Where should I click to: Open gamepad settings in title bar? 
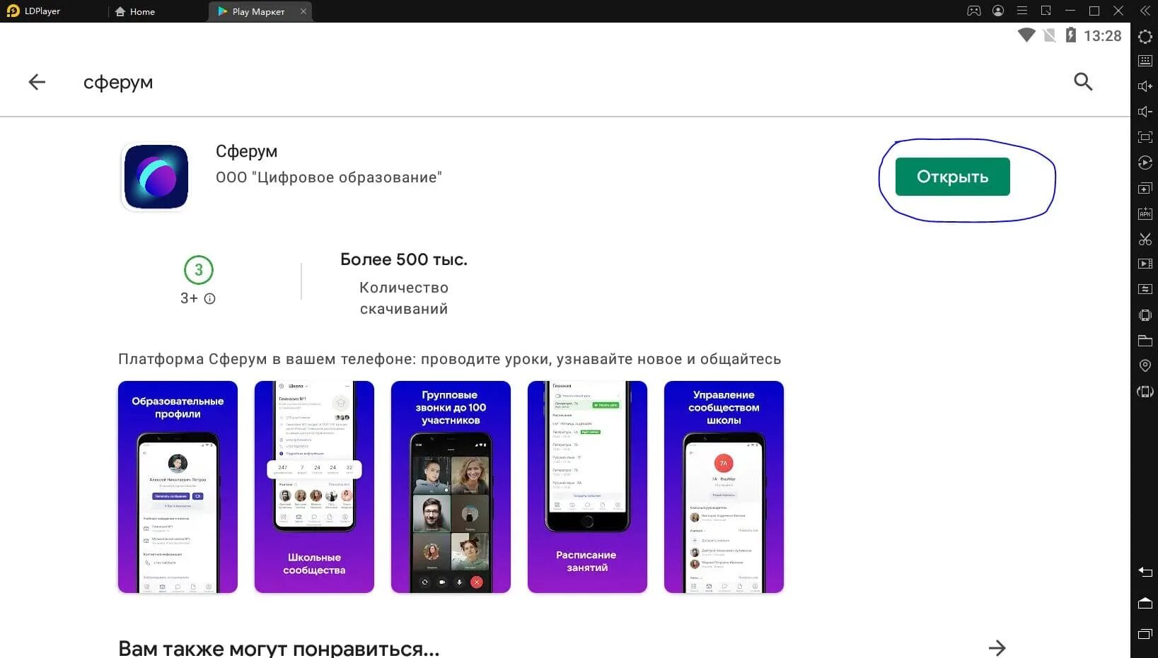[974, 11]
